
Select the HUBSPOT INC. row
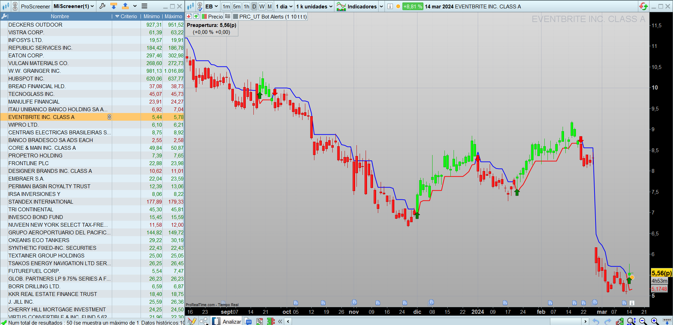(x=92, y=78)
